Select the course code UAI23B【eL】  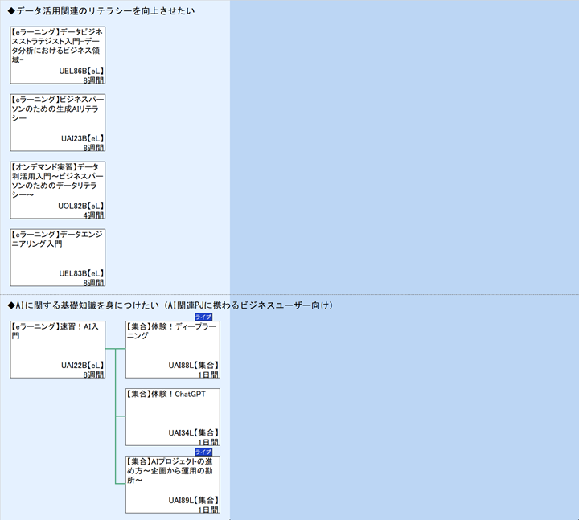pos(83,138)
